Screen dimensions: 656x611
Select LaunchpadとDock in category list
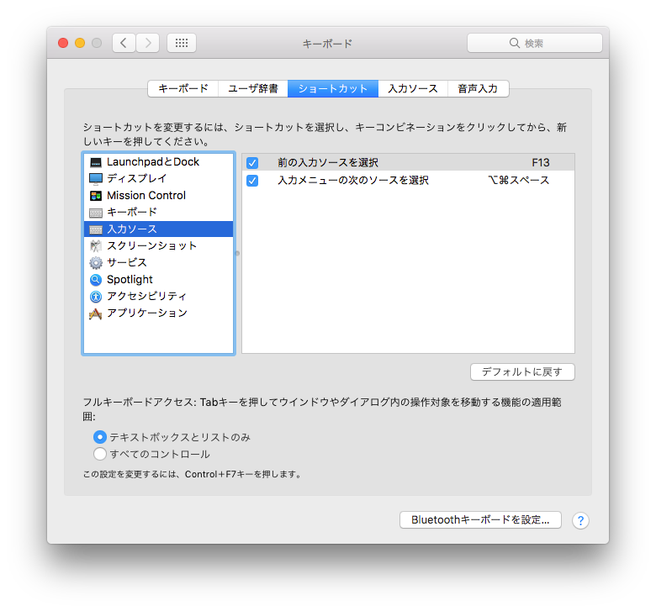pos(153,162)
